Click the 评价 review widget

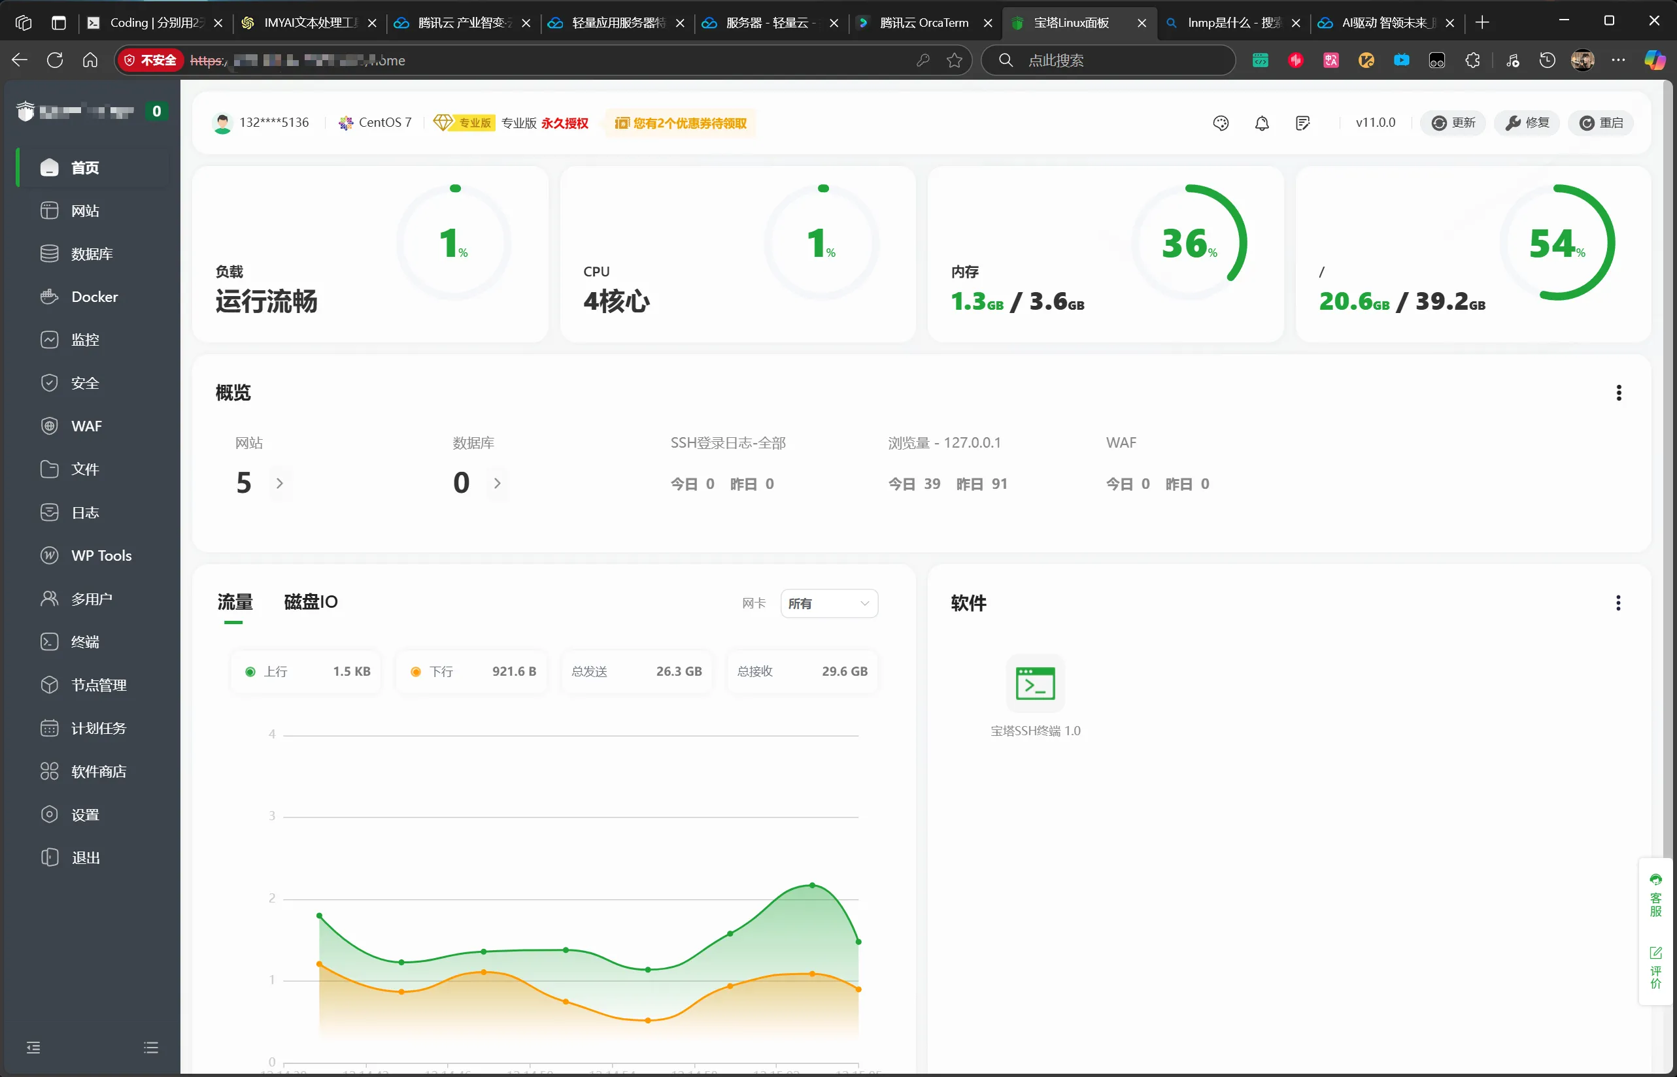point(1655,968)
